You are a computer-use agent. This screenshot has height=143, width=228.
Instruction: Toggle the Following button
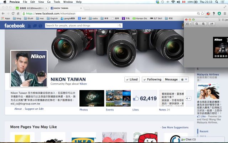[152, 79]
